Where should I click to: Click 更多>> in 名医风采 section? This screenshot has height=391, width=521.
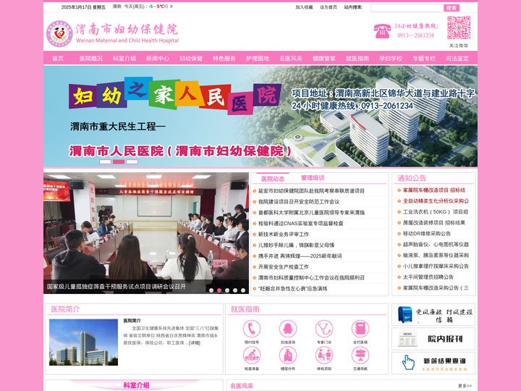[x=465, y=386]
